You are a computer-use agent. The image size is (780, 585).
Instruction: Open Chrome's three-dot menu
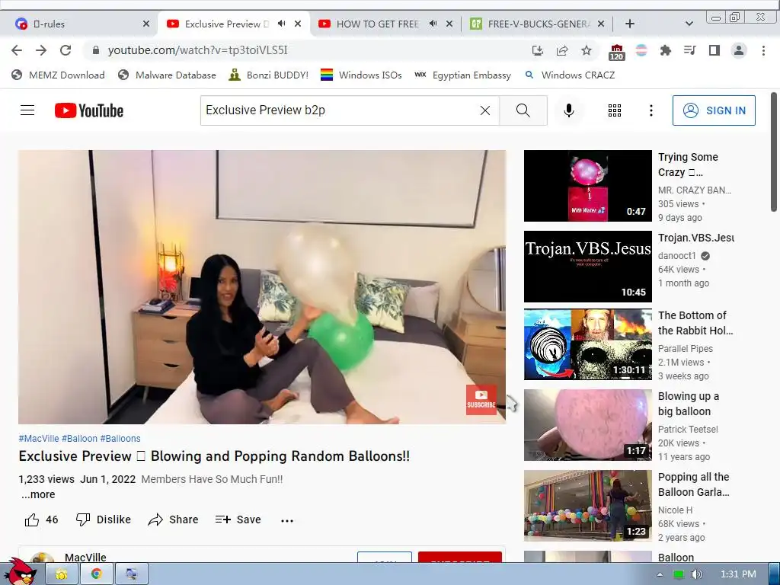click(763, 50)
